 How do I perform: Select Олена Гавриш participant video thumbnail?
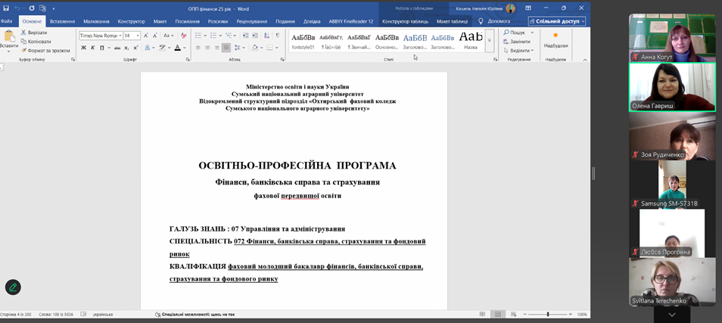coord(672,87)
